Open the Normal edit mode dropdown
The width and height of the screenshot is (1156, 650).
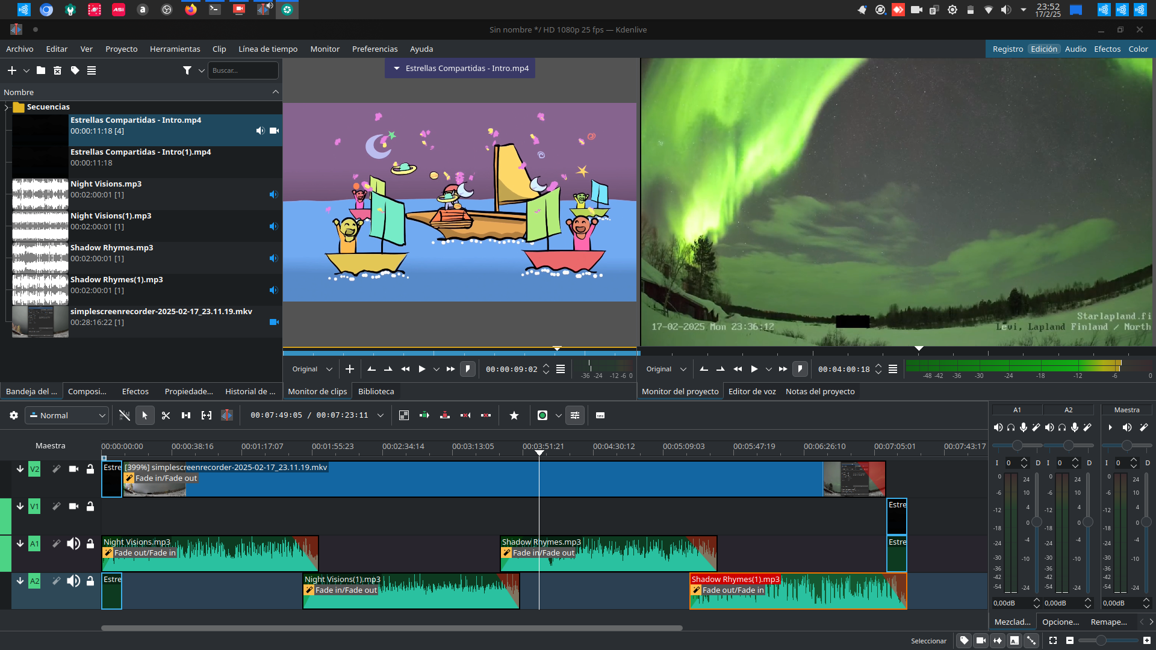67,415
